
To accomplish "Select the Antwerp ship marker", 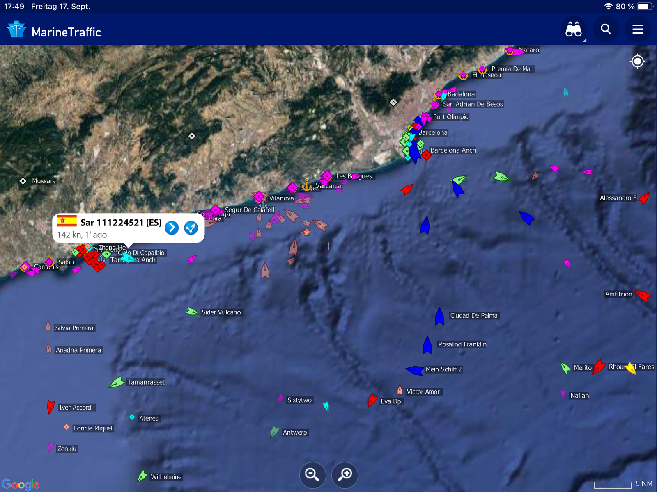I will [x=274, y=431].
